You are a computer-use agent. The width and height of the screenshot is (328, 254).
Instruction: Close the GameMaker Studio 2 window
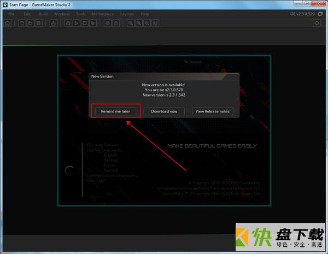click(319, 3)
